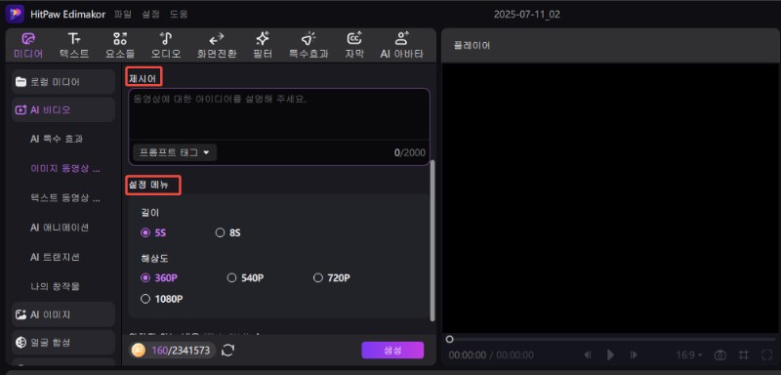
Task: Open the 도움 menu
Action: click(179, 14)
